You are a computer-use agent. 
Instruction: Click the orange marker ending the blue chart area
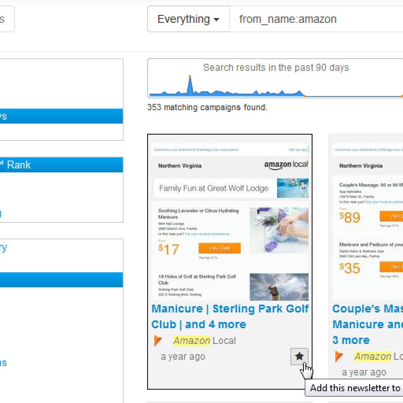pyautogui.click(x=304, y=96)
